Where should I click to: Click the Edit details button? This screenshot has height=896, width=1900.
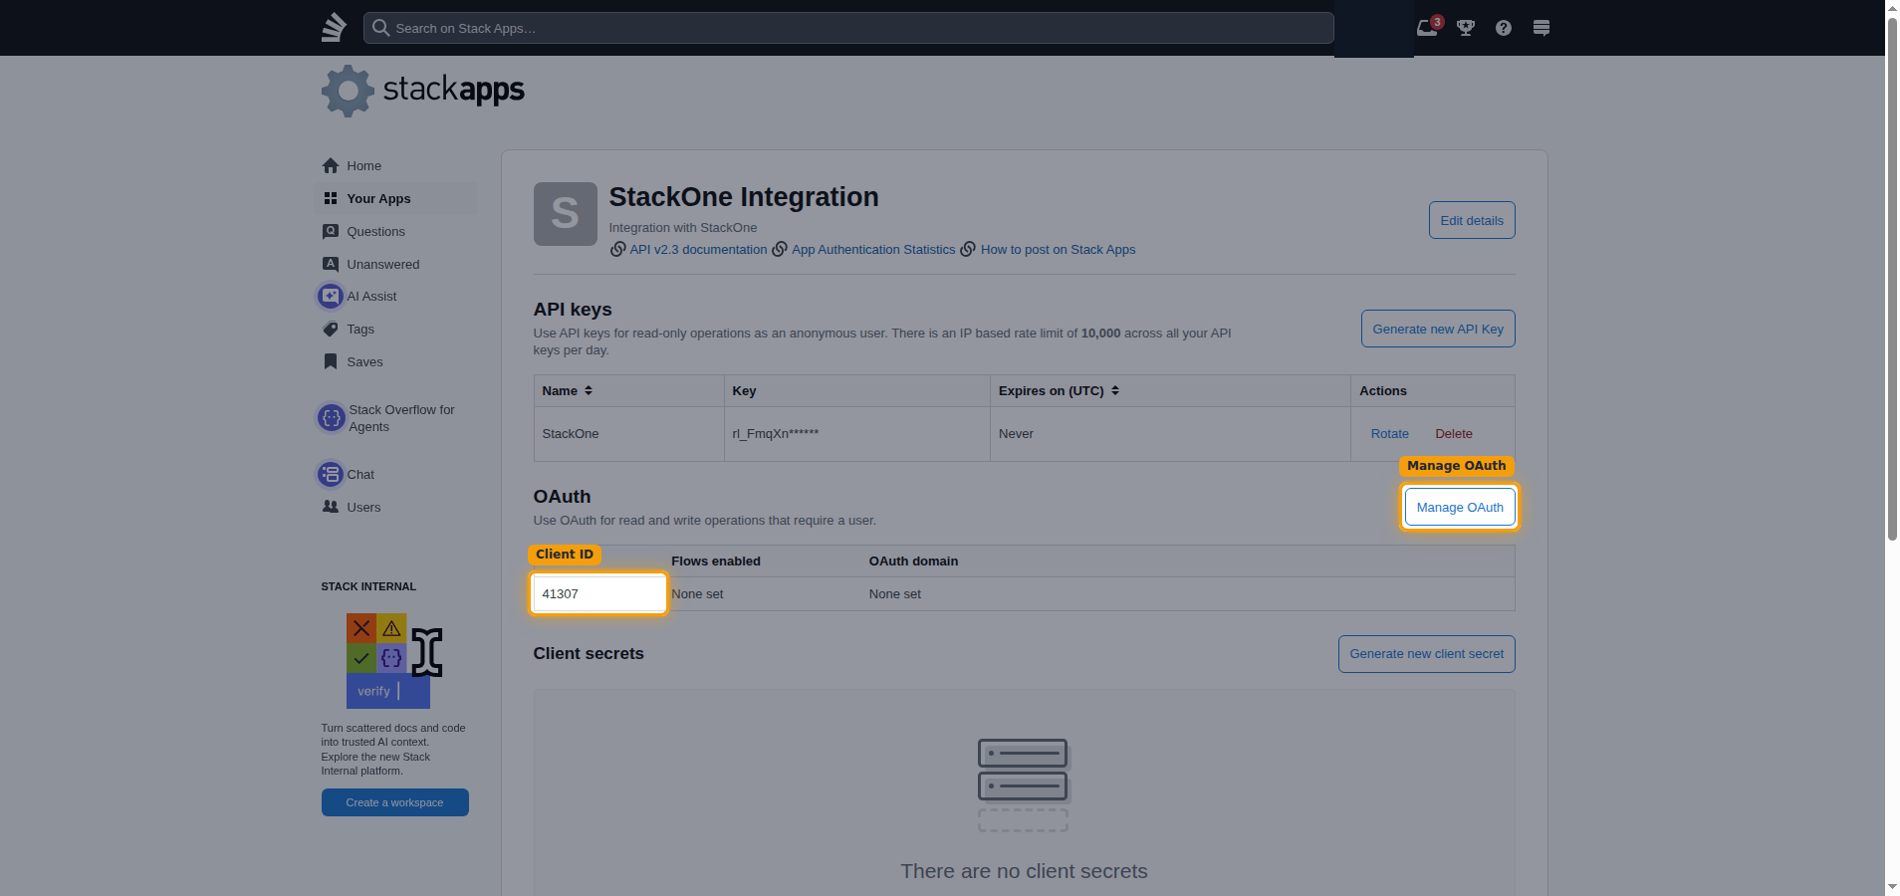(1472, 220)
